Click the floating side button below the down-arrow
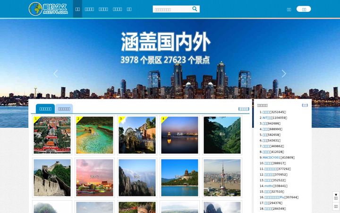The height and width of the screenshot is (213, 340). (x=336, y=206)
